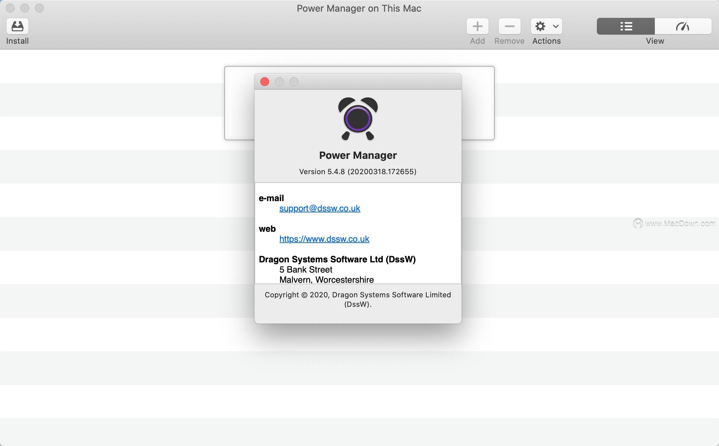
Task: Click the "Malvern, Worcestershire" address line
Action: pyautogui.click(x=327, y=279)
